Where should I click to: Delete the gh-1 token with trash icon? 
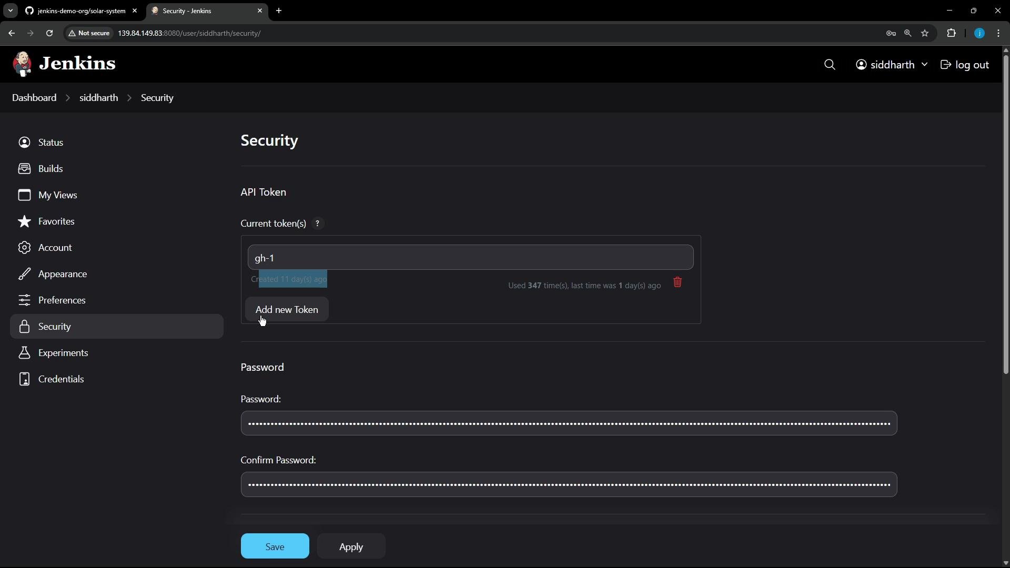pos(678,282)
